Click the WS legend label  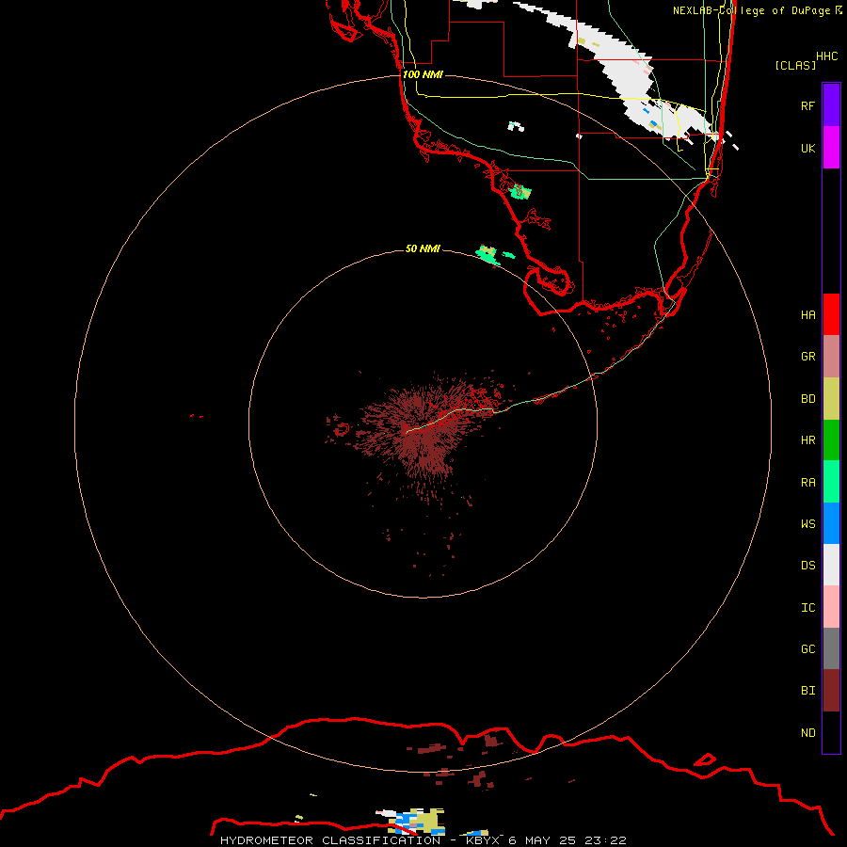[807, 523]
